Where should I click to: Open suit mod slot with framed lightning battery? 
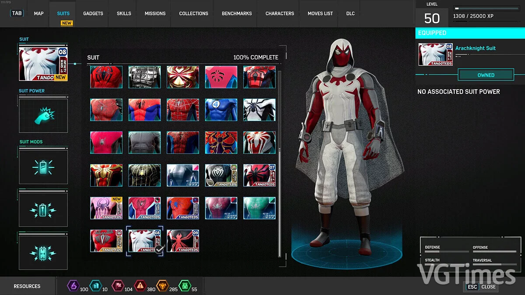point(43,253)
